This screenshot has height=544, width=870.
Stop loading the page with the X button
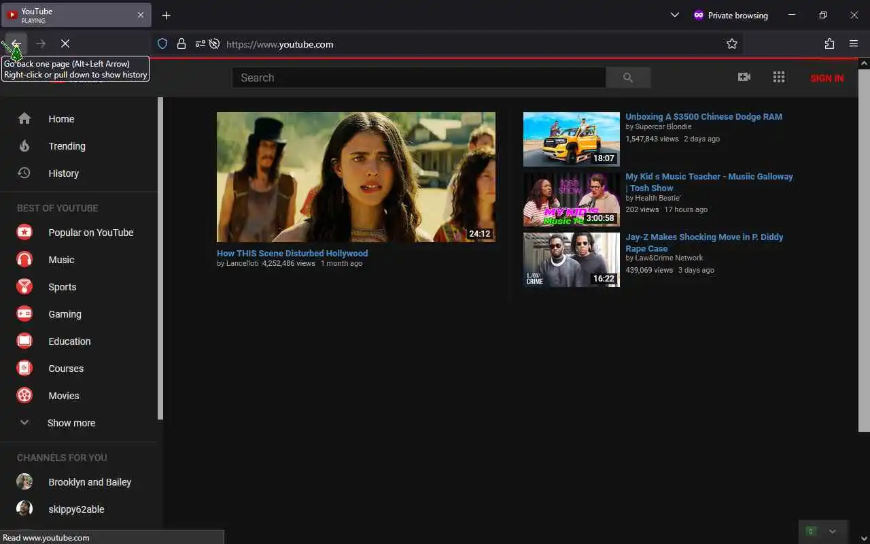(x=65, y=44)
